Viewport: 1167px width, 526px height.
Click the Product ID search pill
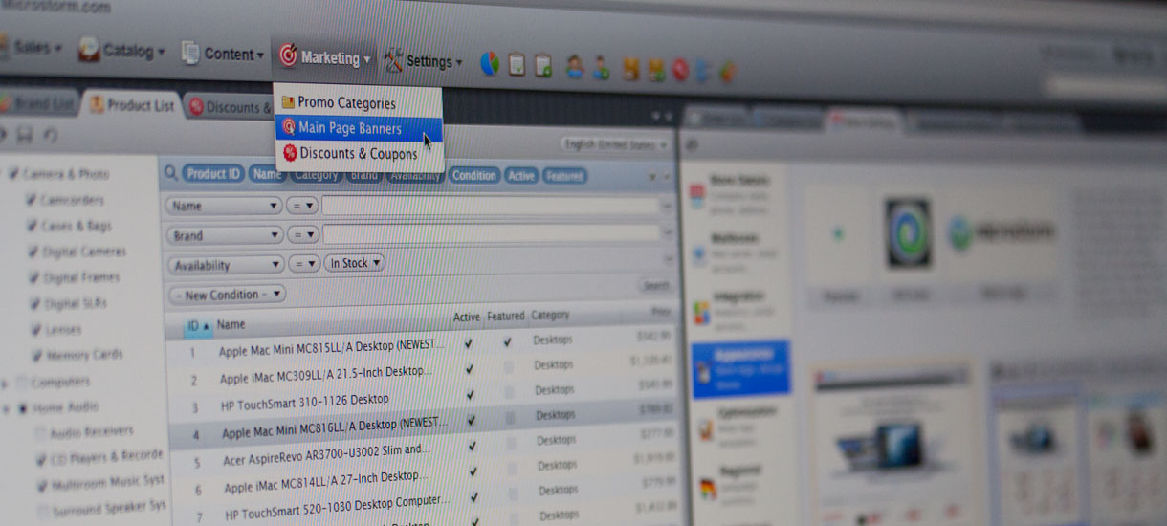212,174
